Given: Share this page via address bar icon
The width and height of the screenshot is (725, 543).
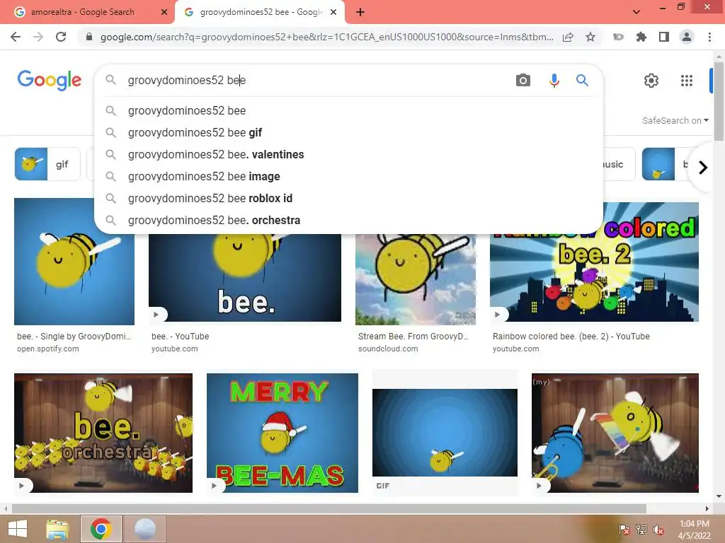Looking at the screenshot, I should pos(568,37).
